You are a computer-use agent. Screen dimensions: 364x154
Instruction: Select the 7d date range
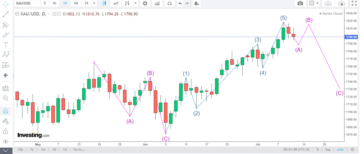point(54,149)
